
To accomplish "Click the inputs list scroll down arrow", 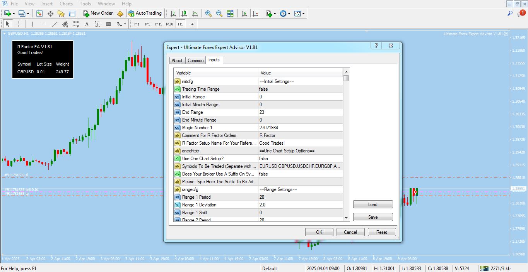I will click(347, 218).
